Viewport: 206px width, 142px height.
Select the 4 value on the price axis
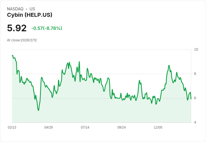195,122
